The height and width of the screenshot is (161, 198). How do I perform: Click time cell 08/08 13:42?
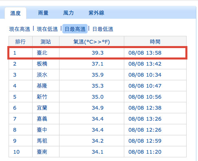point(145,64)
